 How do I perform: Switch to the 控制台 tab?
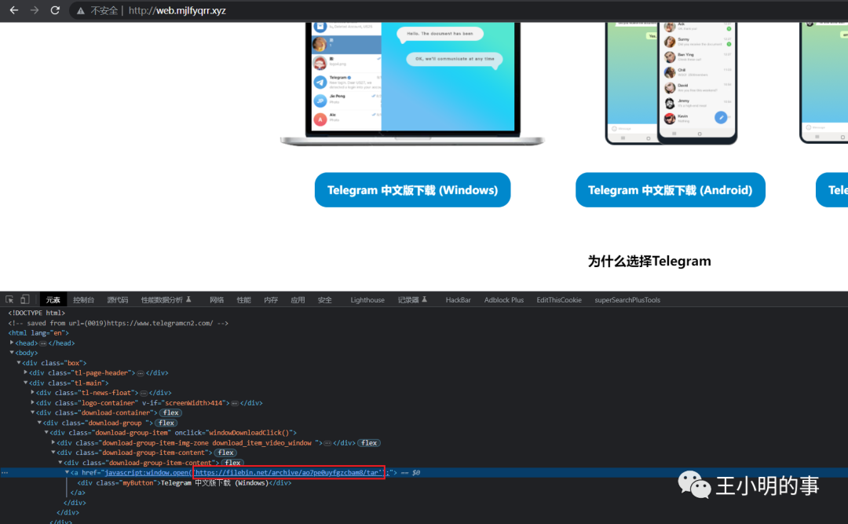(x=83, y=300)
